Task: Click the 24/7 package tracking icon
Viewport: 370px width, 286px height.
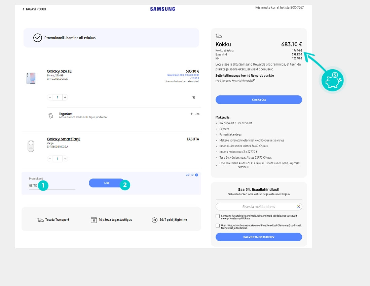Action: 155,220
